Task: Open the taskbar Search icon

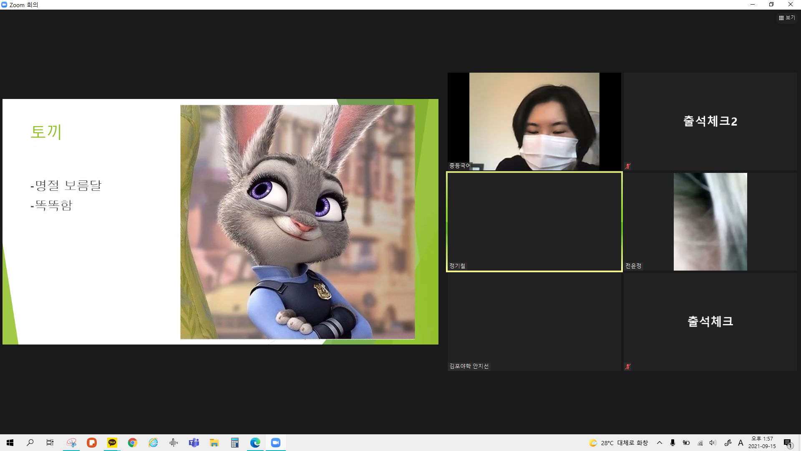Action: (30, 443)
